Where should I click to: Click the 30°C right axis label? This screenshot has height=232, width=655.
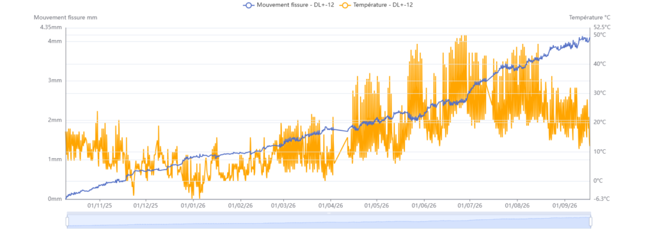tap(600, 93)
